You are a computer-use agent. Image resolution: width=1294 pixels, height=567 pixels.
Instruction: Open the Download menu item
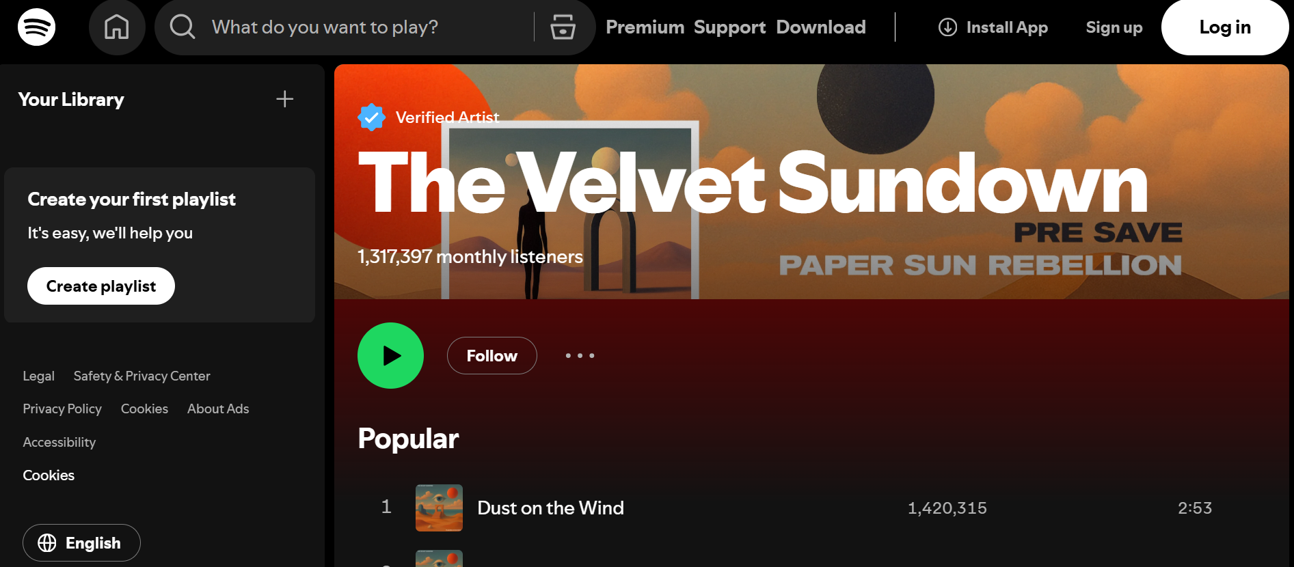coord(821,27)
